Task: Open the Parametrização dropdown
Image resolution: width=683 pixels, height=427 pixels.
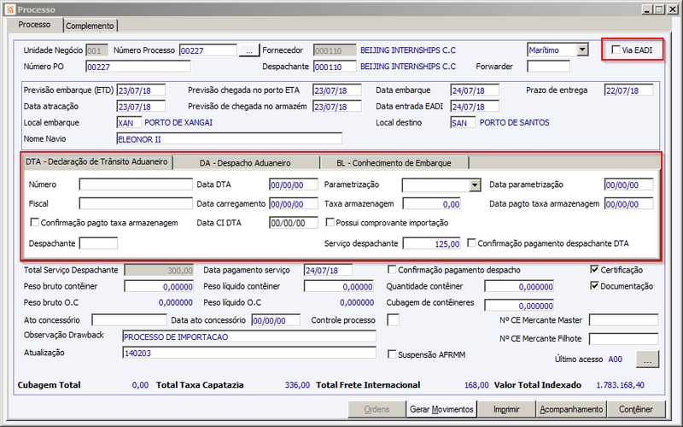Action: click(x=476, y=184)
